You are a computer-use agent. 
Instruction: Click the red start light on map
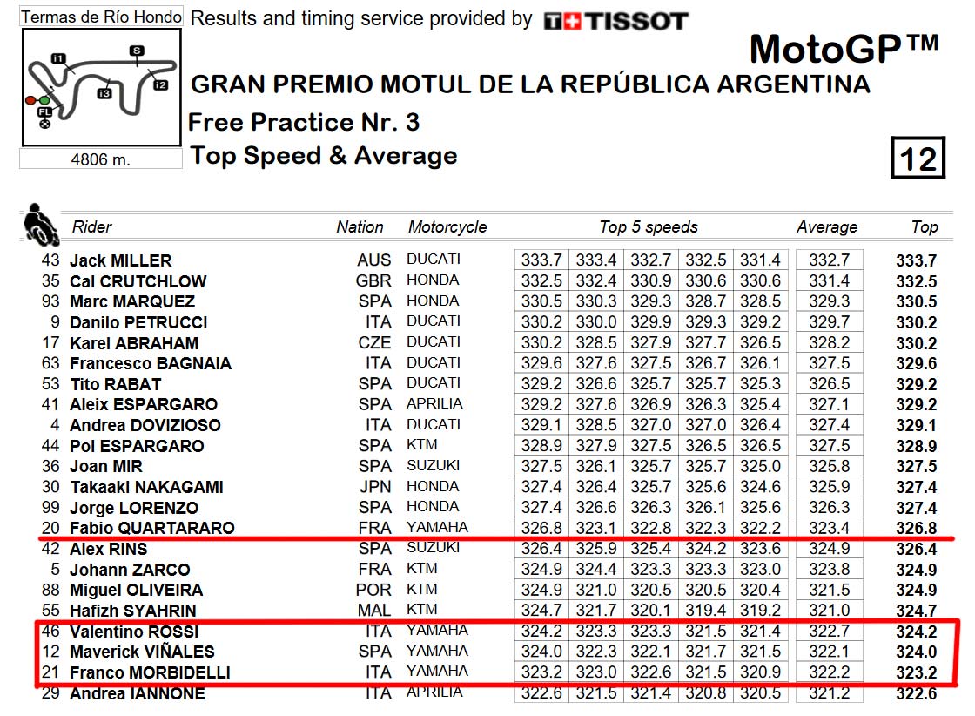point(30,100)
